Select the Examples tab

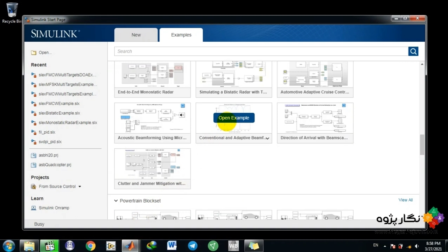click(x=181, y=35)
